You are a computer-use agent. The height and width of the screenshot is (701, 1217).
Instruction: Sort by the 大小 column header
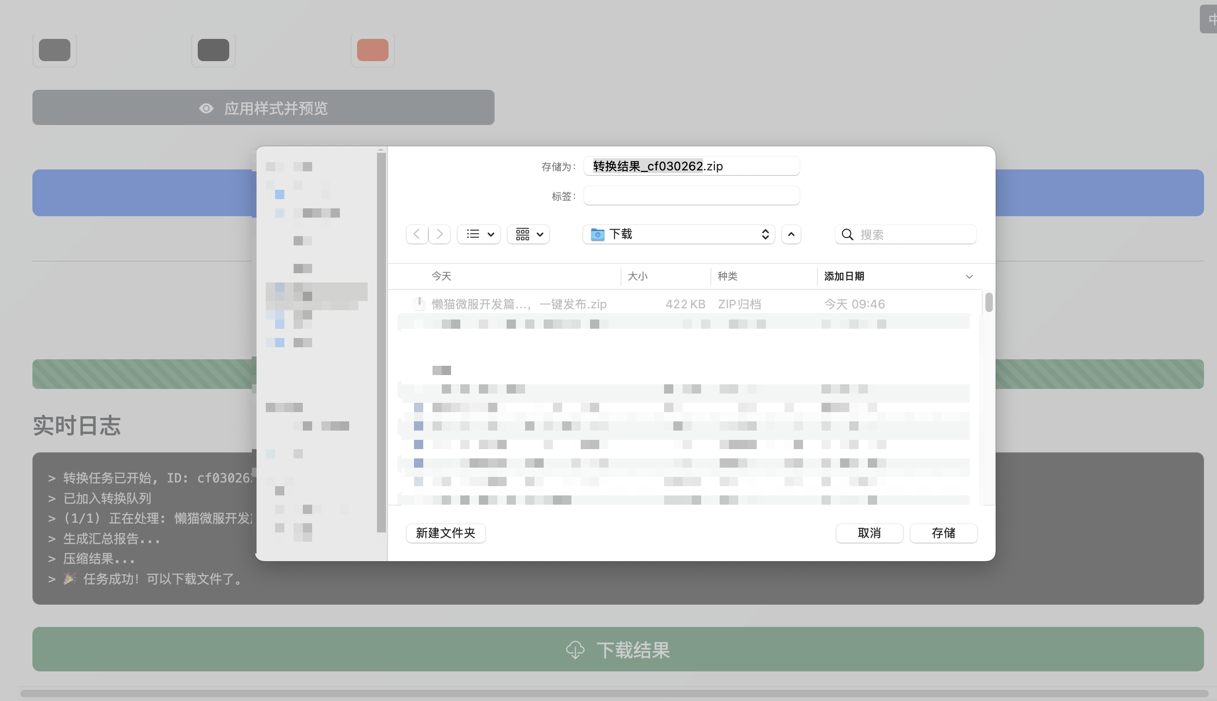tap(638, 276)
